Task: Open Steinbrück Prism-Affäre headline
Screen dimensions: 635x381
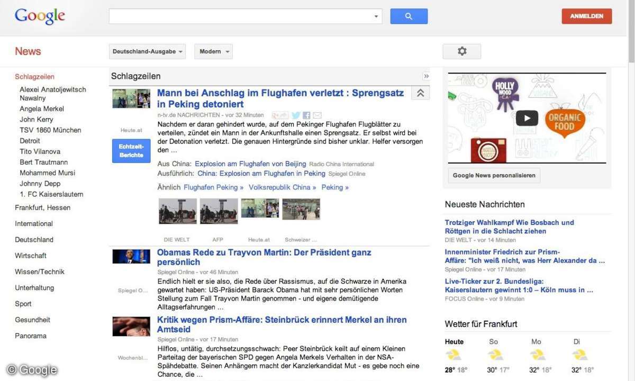Action: coord(282,324)
